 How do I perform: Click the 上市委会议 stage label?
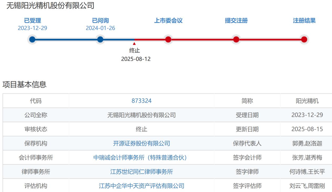pyautogui.click(x=168, y=21)
